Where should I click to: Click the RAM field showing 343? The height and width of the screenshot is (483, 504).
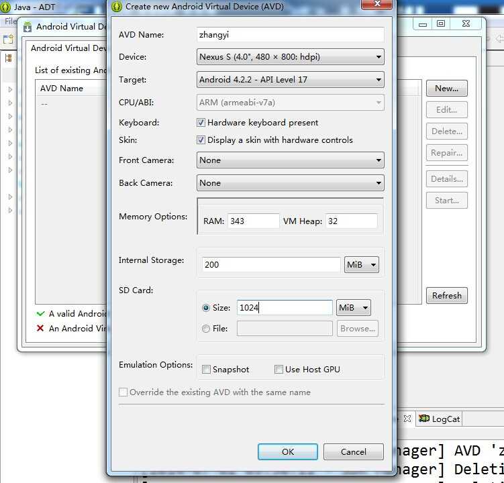click(x=253, y=221)
